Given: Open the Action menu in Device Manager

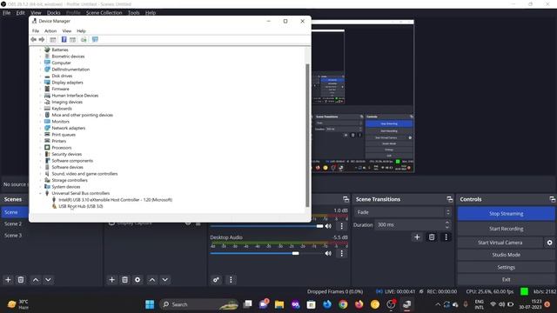Looking at the screenshot, I should [50, 31].
